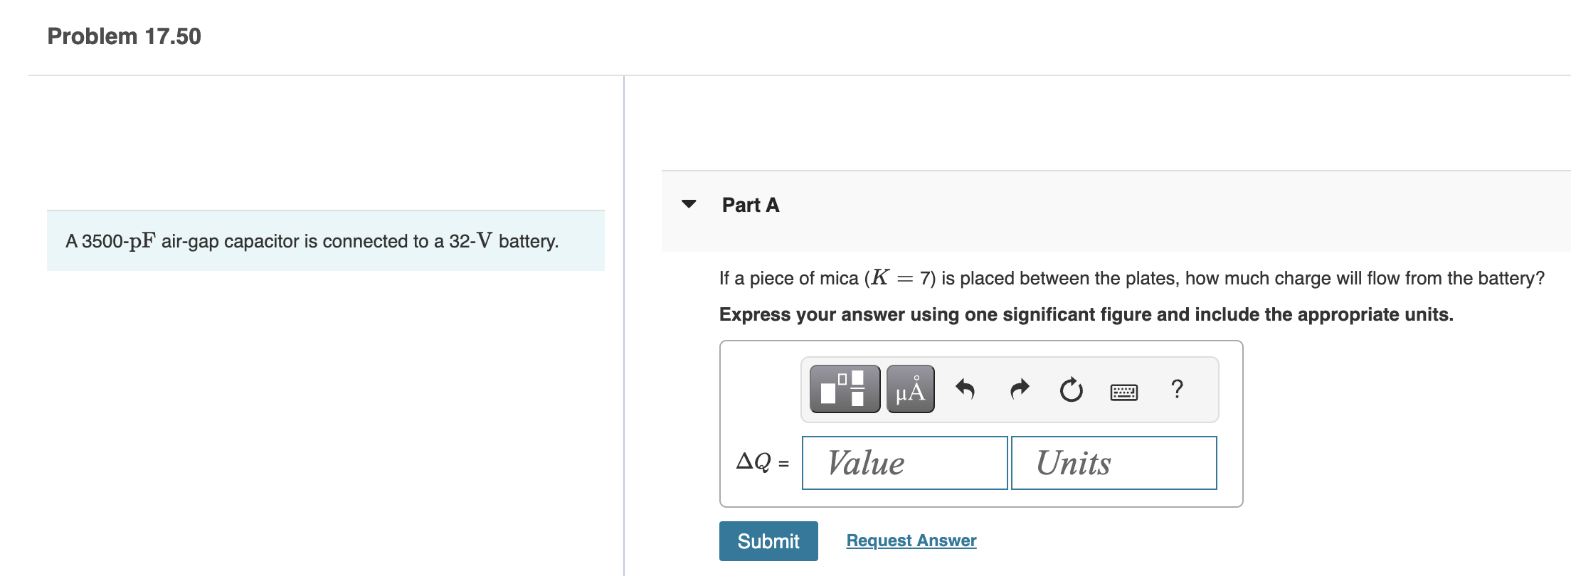Collapse Part A using the disclosure triangle
The width and height of the screenshot is (1571, 576).
(x=689, y=205)
